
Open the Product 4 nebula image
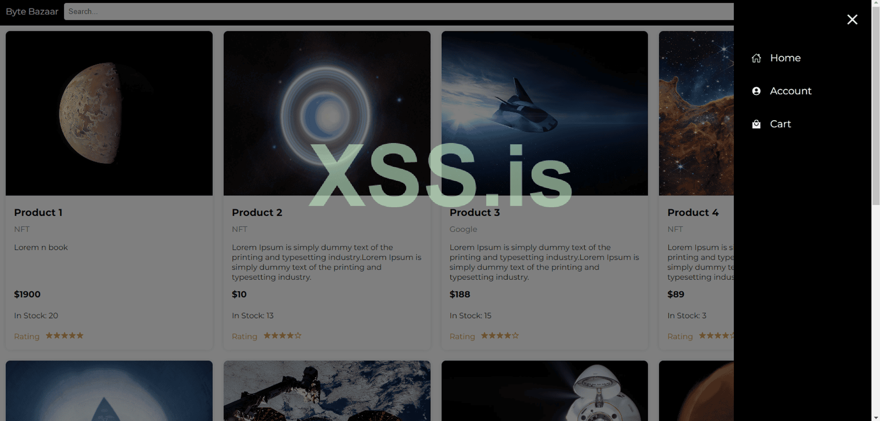[697, 113]
